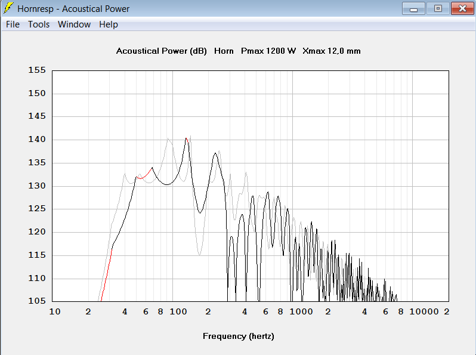The width and height of the screenshot is (476, 355).
Task: Click the 1000 x-axis tick label
Action: (301, 311)
